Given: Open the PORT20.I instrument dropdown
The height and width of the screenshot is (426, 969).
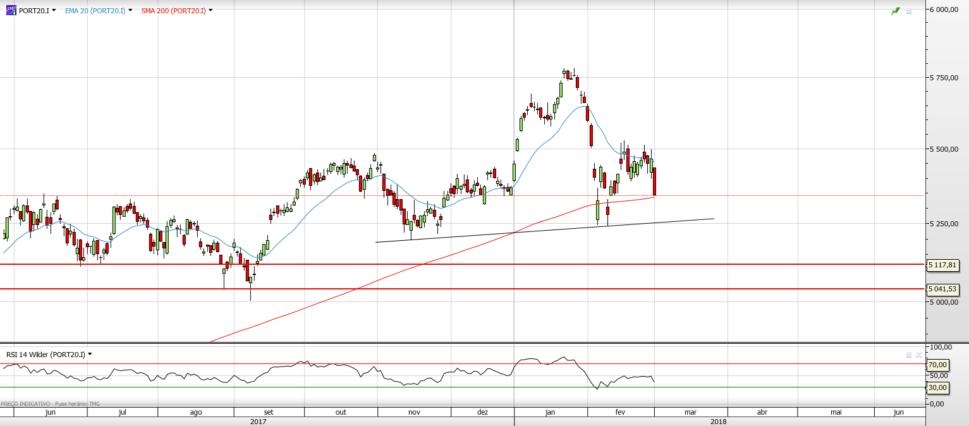Looking at the screenshot, I should coord(54,11).
